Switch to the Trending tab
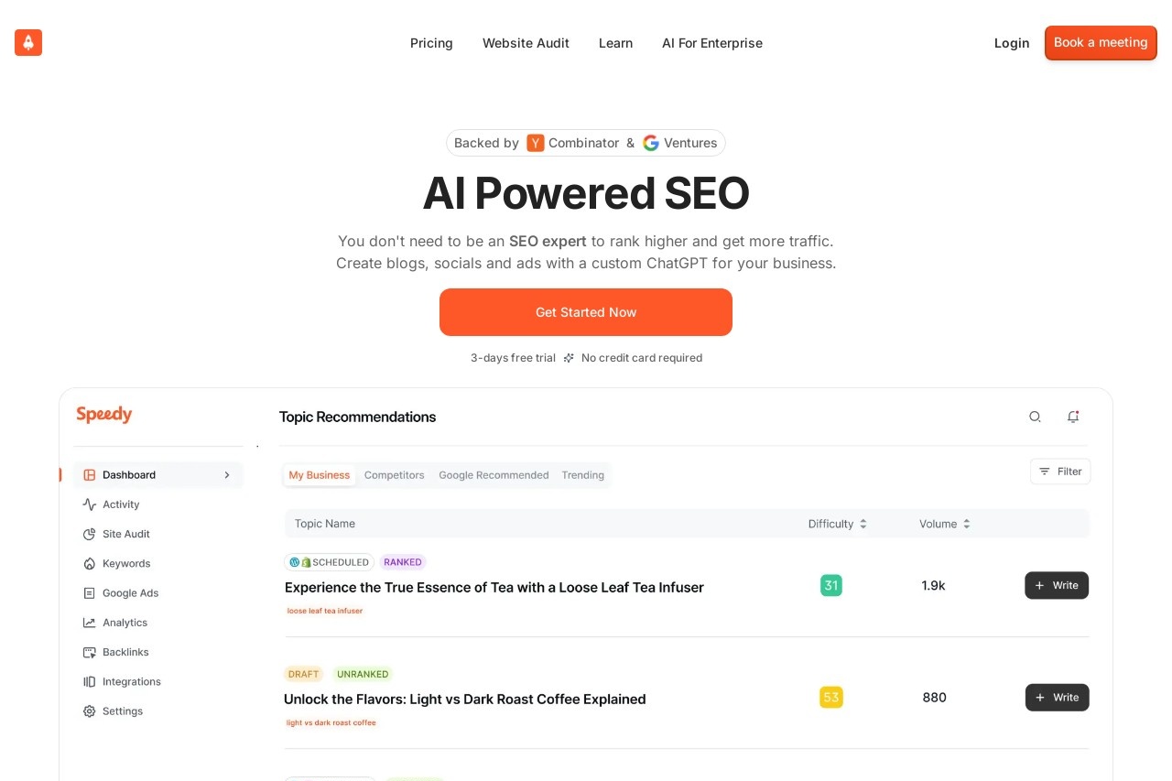1172x781 pixels. tap(582, 475)
